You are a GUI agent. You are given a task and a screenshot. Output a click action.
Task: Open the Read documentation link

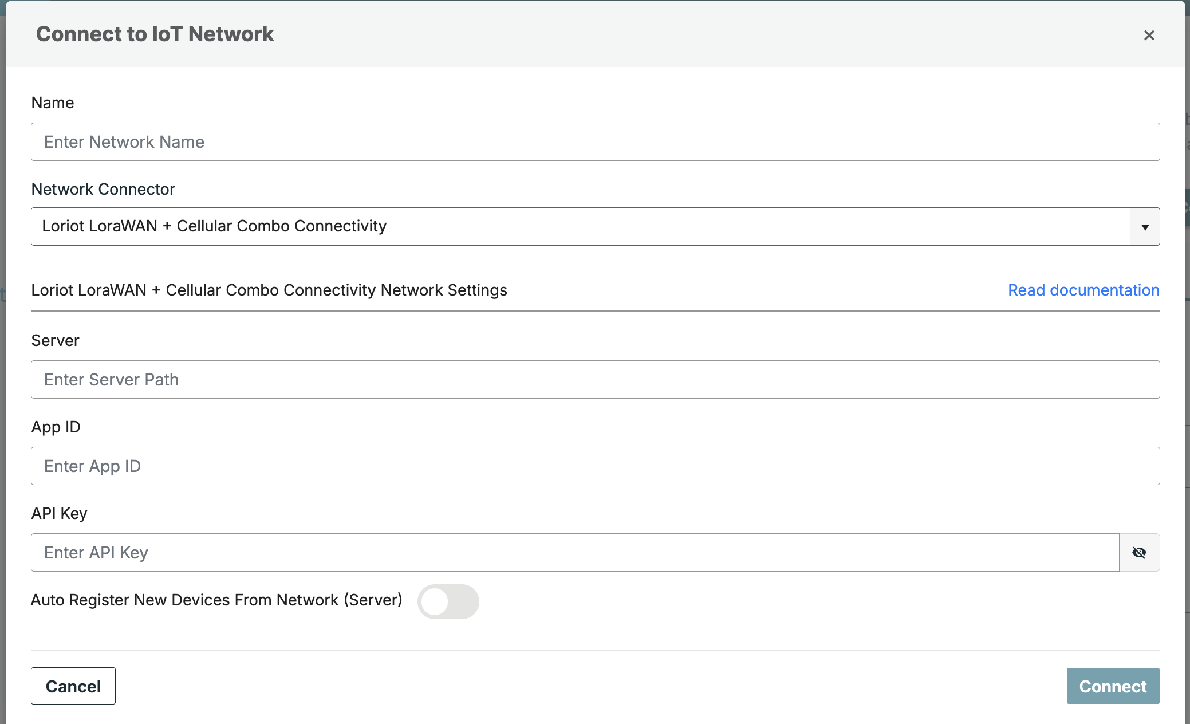(1083, 290)
